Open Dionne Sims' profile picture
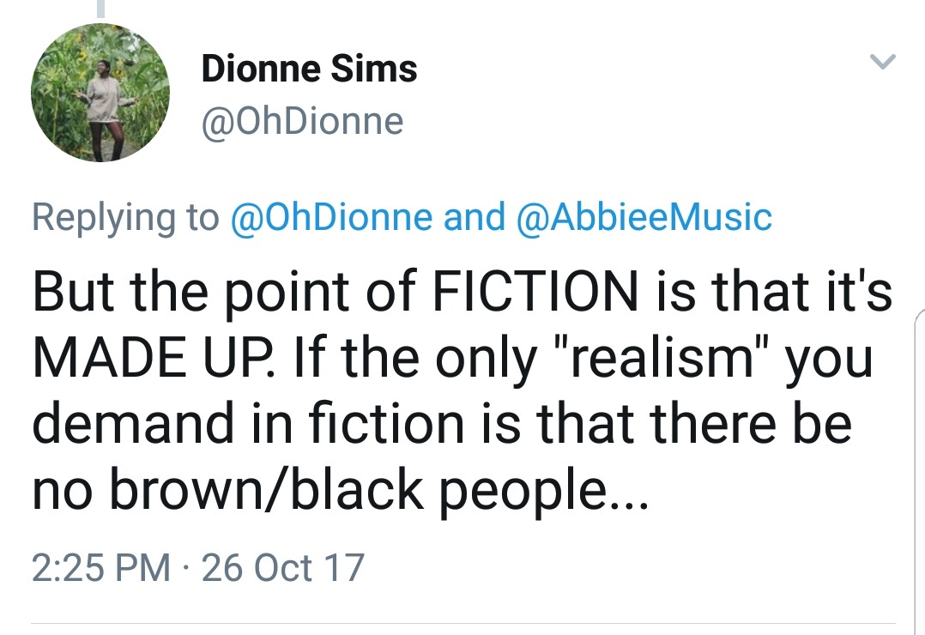 point(100,93)
